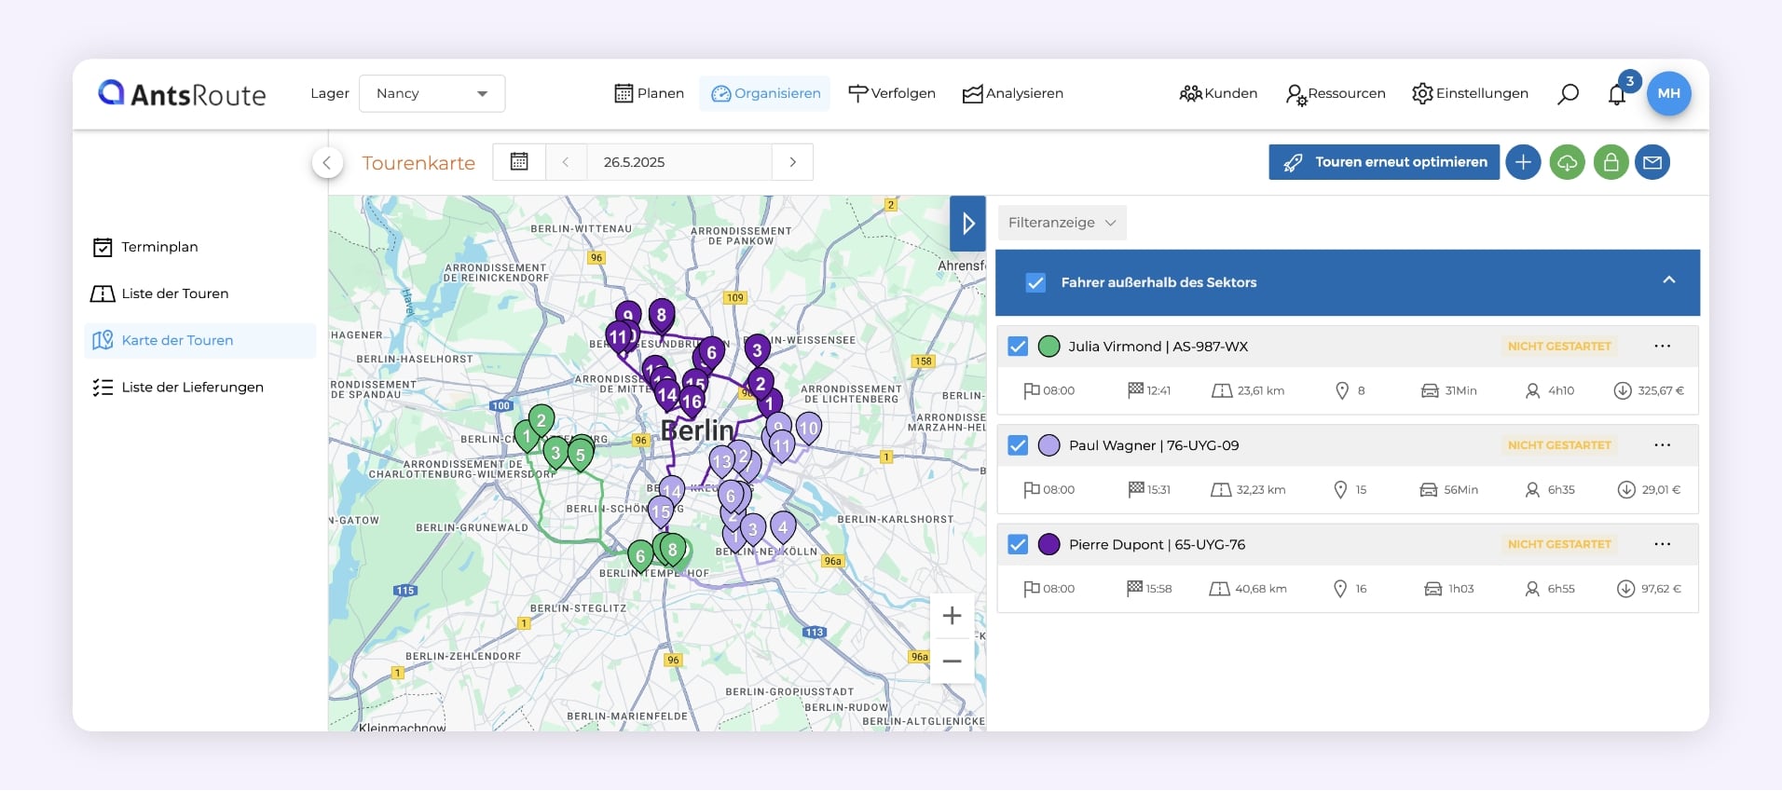This screenshot has width=1782, height=791.
Task: Click Touren erneut optimieren button
Action: coord(1384,162)
